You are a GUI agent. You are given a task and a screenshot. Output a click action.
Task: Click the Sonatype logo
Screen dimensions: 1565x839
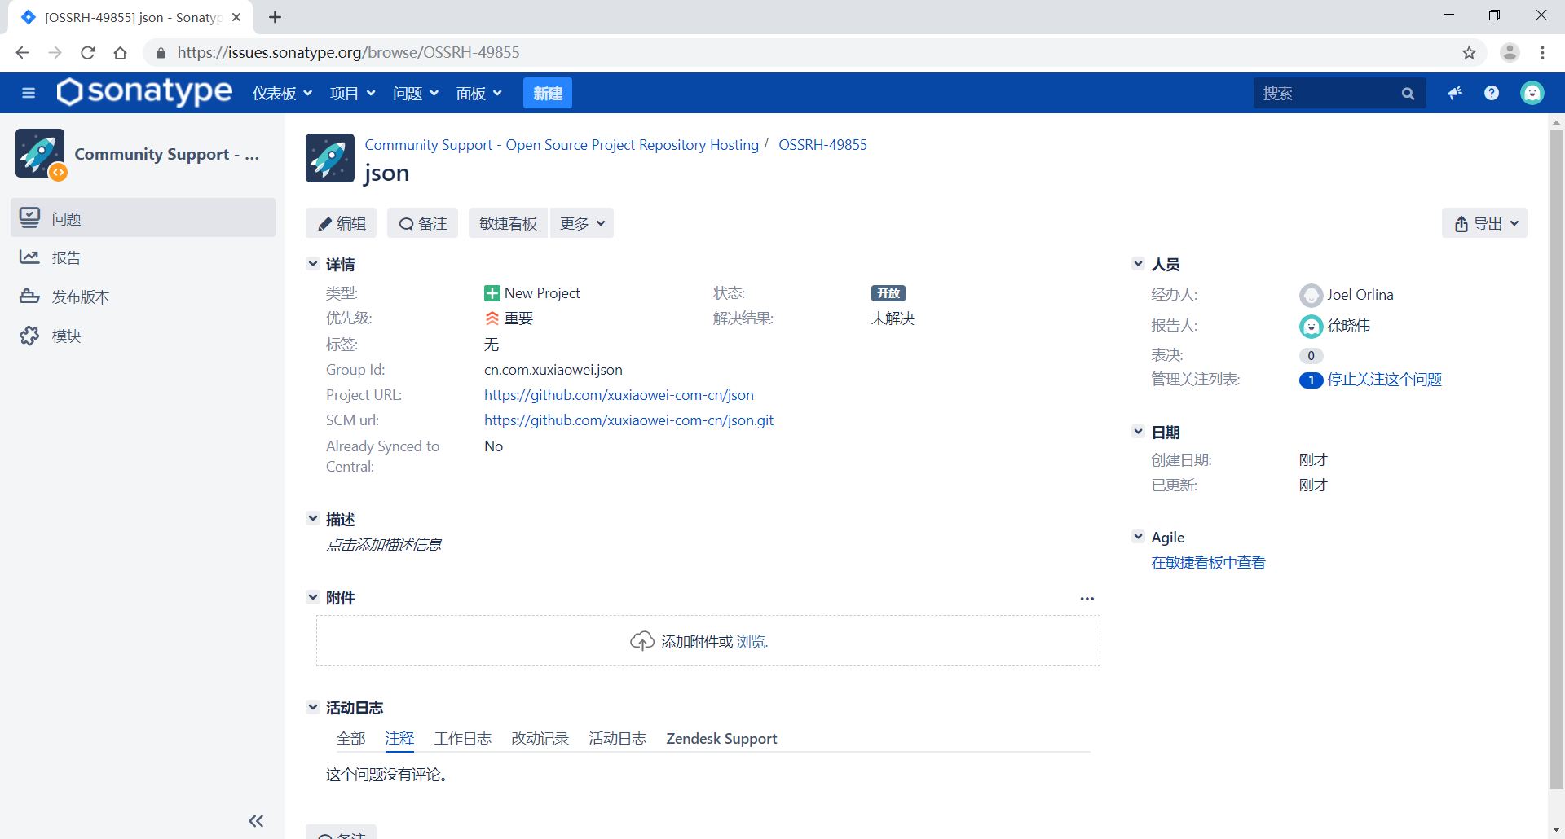click(x=145, y=92)
